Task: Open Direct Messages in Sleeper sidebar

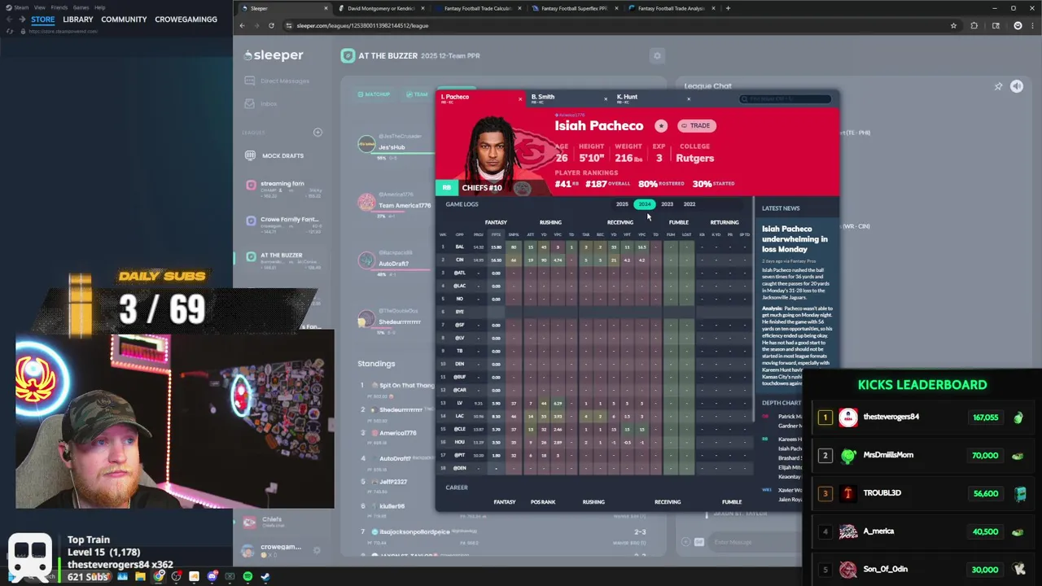Action: tap(277, 81)
